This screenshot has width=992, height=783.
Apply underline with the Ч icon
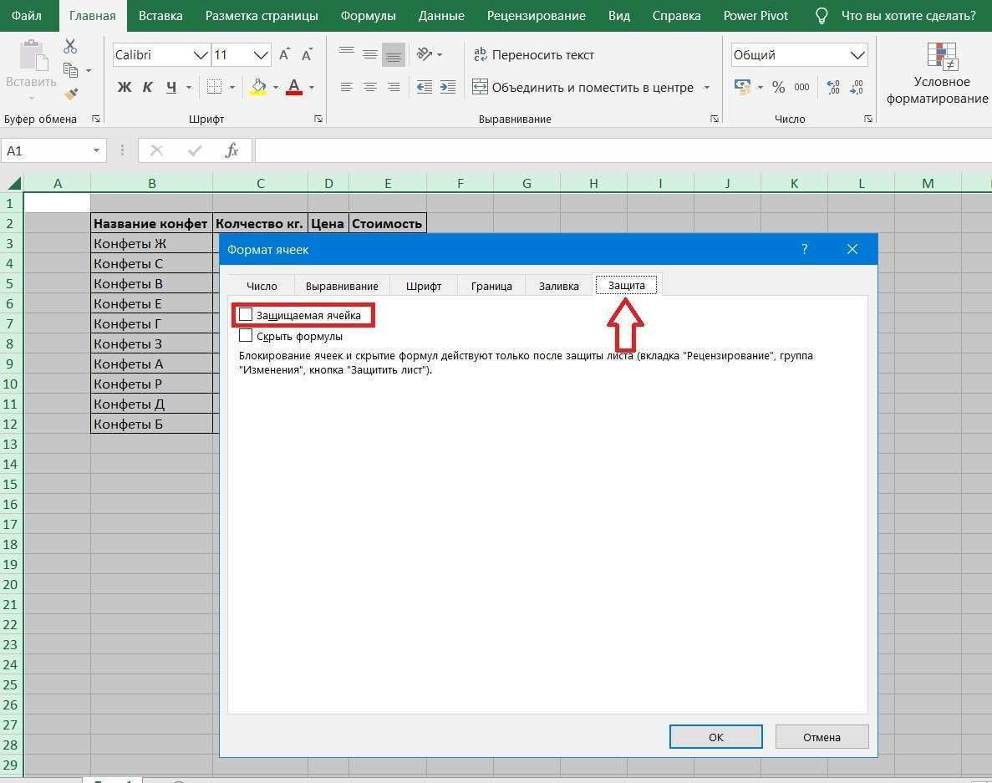170,86
